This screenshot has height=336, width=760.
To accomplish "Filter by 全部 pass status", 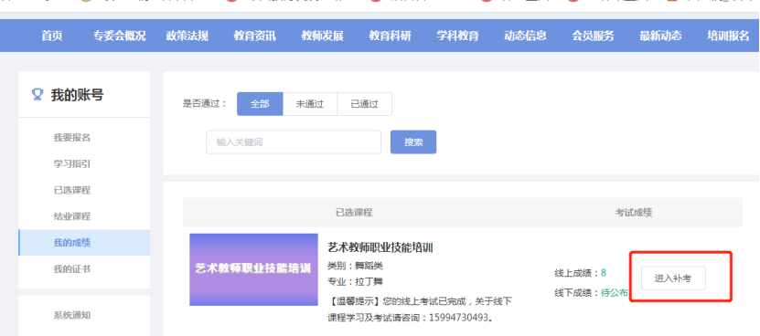I will coord(260,103).
